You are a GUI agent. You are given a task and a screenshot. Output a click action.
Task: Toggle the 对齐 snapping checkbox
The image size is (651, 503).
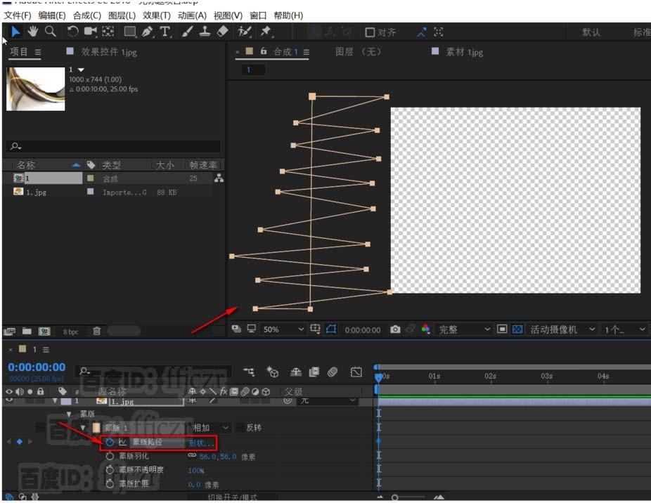click(x=370, y=32)
